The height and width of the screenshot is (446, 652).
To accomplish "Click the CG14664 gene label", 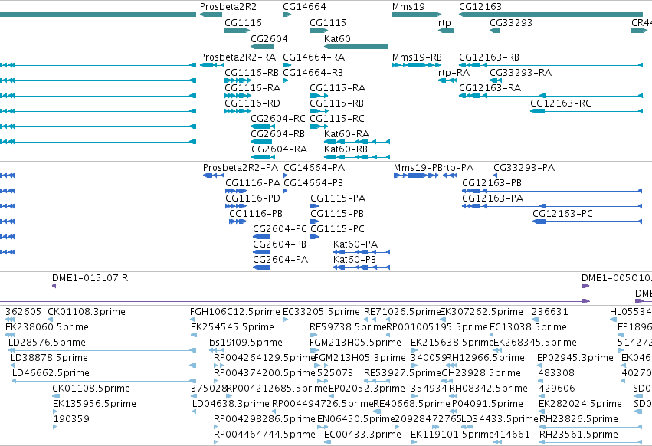I will coord(304,7).
